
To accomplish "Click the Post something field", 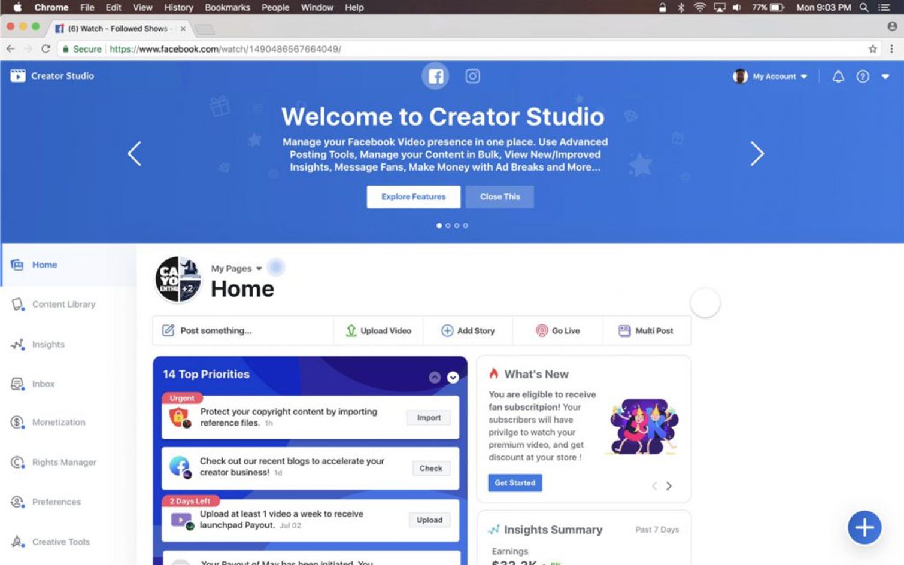I will [243, 330].
